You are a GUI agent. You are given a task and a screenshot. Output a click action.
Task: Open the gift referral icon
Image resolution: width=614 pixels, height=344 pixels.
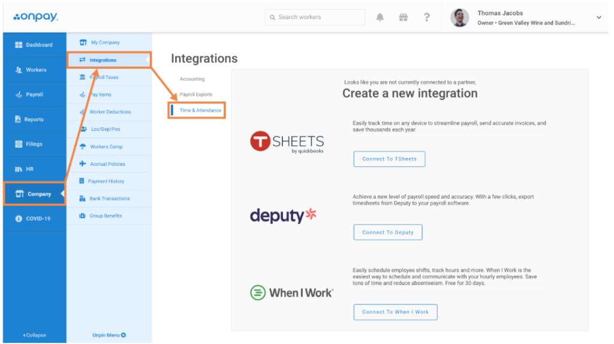pyautogui.click(x=404, y=17)
